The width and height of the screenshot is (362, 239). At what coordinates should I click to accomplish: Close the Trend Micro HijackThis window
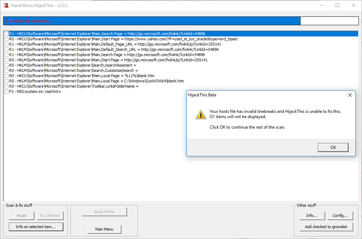[x=354, y=5]
